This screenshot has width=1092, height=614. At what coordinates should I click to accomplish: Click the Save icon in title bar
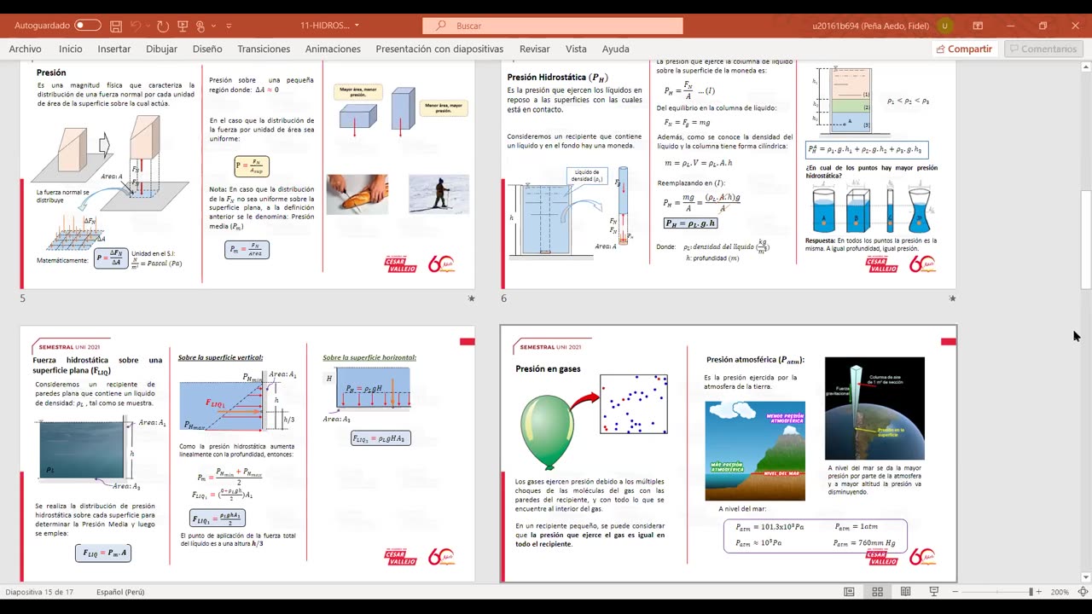coord(116,26)
